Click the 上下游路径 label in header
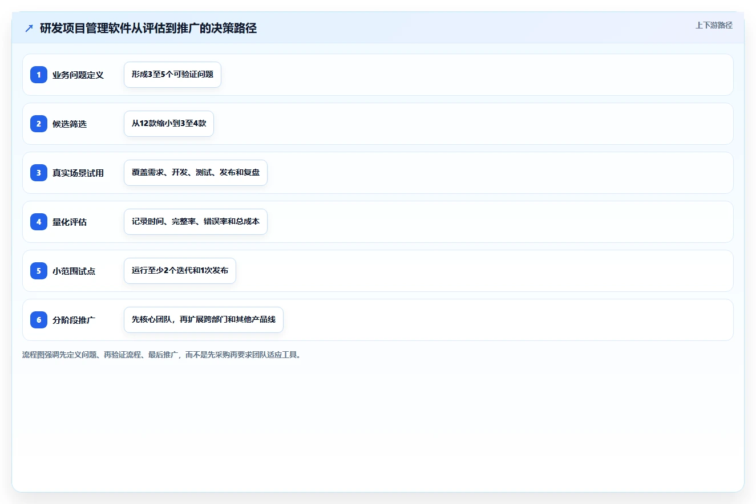The height and width of the screenshot is (504, 756). (714, 25)
